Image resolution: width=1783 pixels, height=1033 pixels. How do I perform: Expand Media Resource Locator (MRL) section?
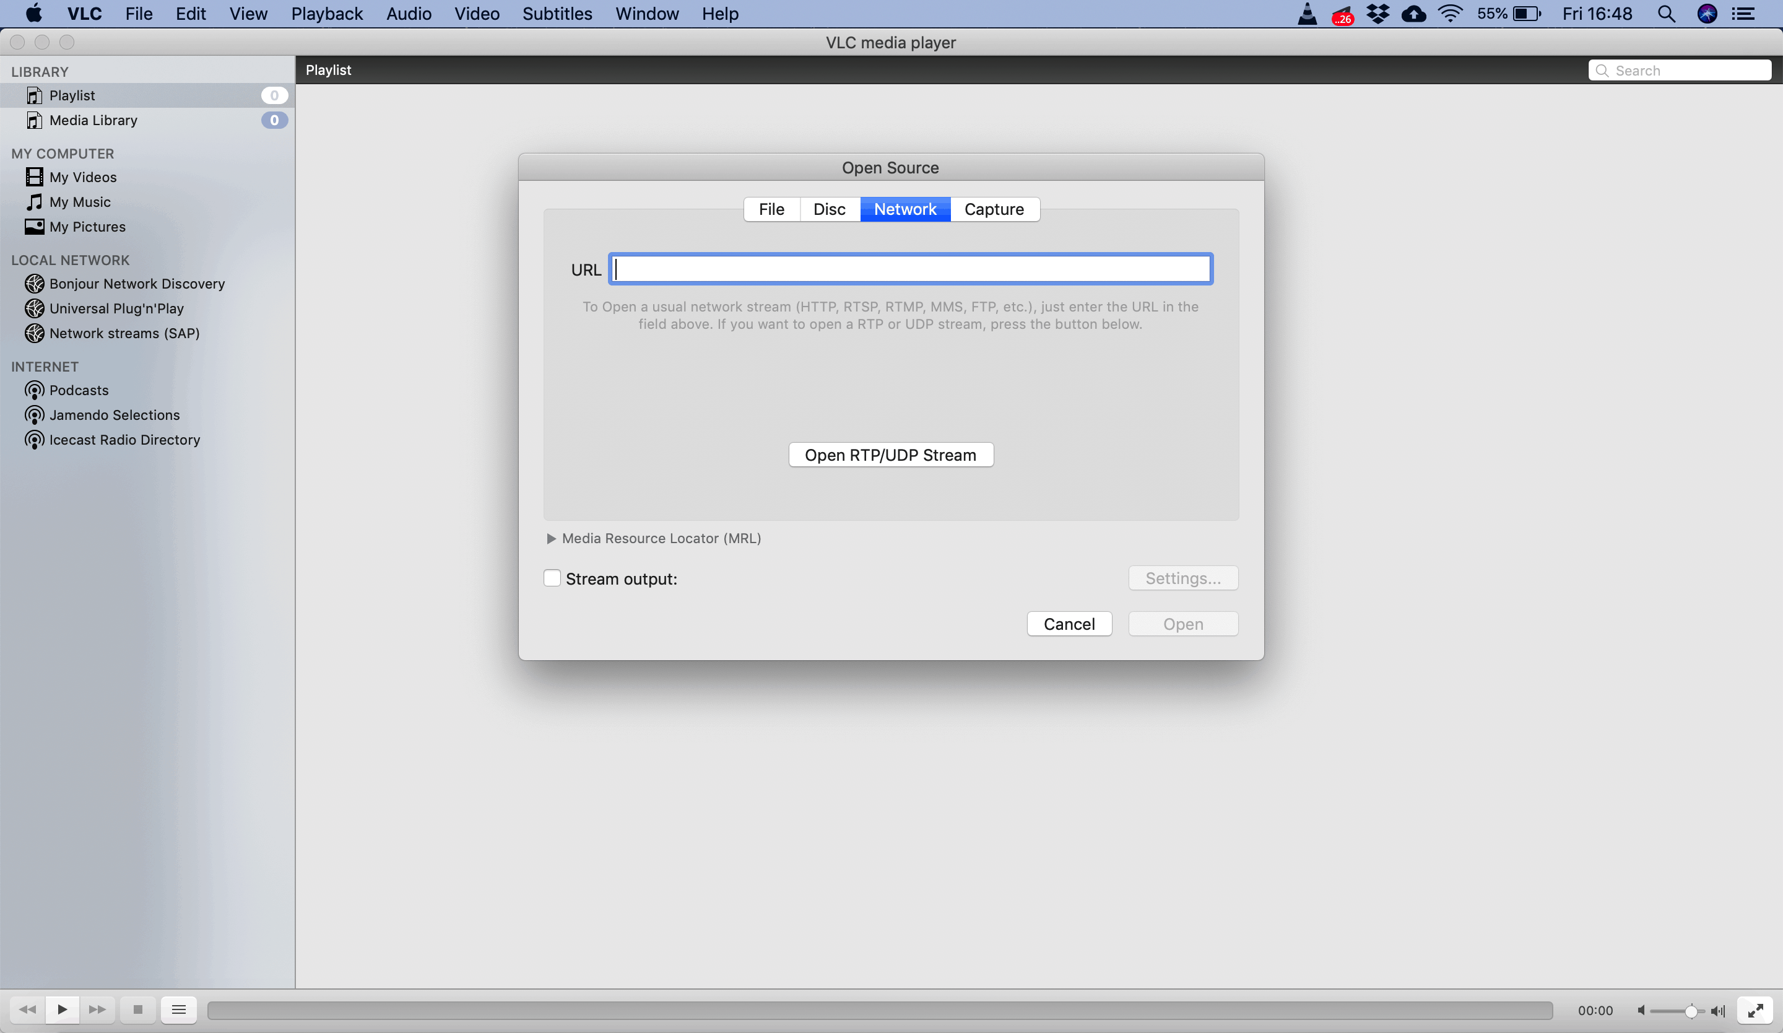point(551,538)
